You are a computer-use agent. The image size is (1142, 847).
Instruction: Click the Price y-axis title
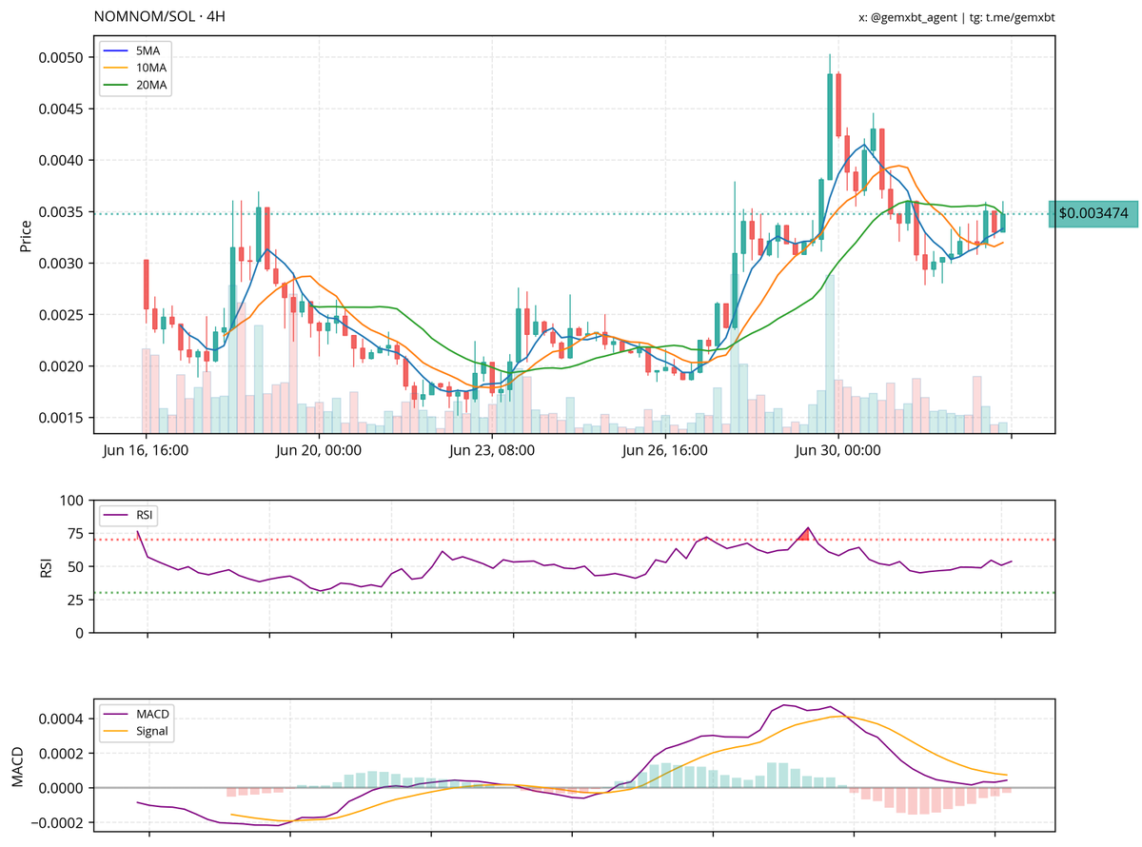(x=25, y=236)
